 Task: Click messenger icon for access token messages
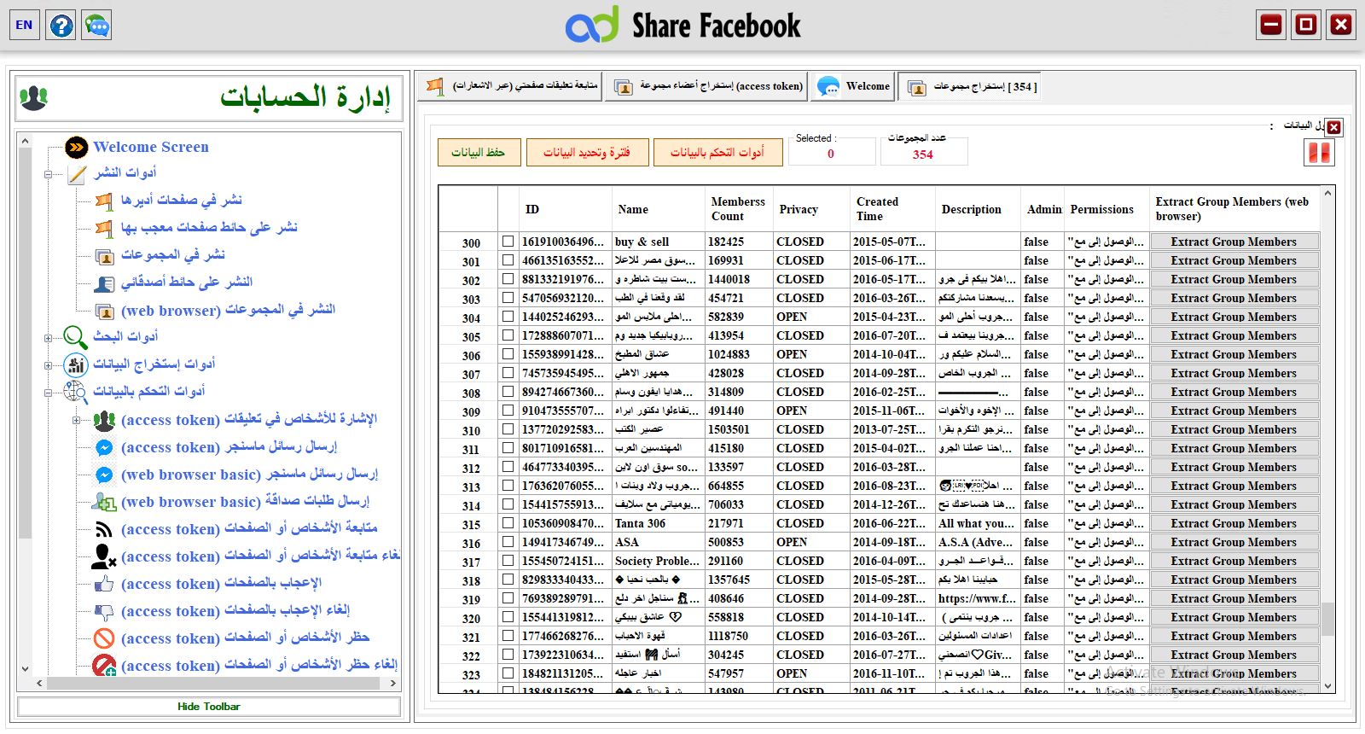click(104, 447)
